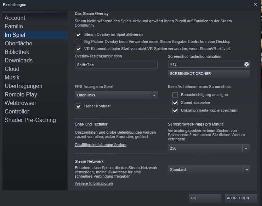Image resolution: width=262 pixels, height=206 pixels.
Task: Toggle VR-Kinomodus checkbox
Action: [78, 49]
